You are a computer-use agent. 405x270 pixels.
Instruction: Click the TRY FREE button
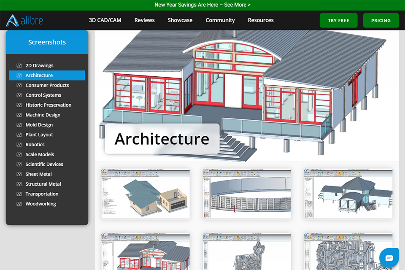(x=338, y=20)
